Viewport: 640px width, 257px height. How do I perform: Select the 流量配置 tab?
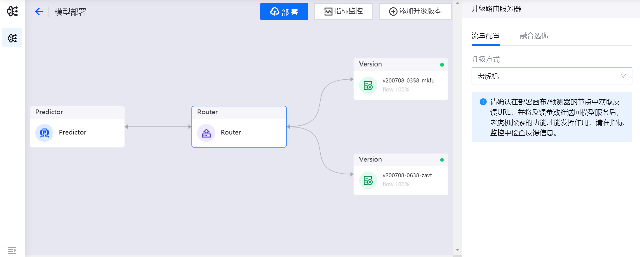click(x=485, y=36)
